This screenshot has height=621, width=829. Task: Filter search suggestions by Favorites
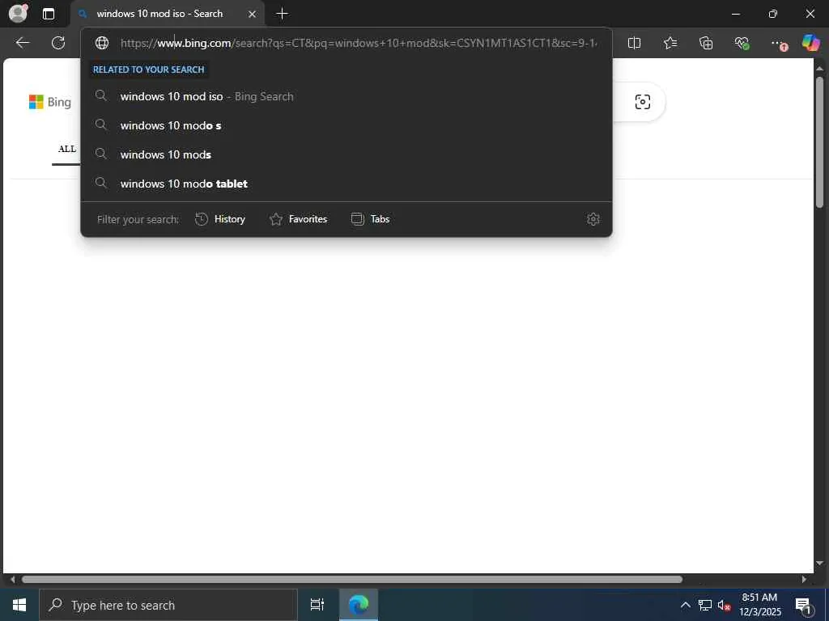click(298, 219)
